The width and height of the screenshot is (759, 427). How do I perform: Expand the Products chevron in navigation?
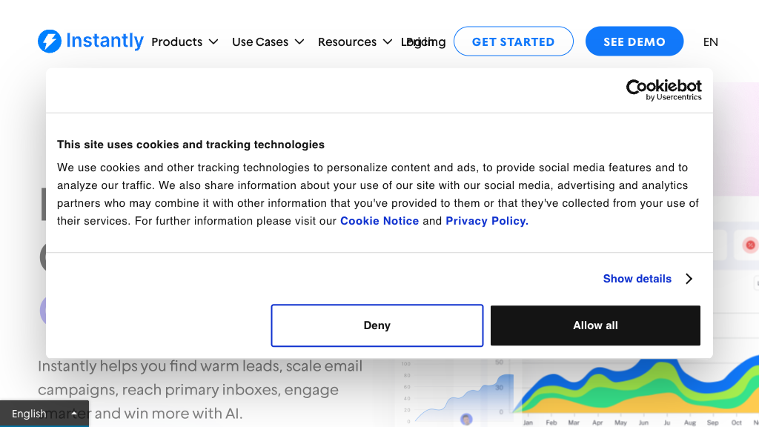[213, 42]
